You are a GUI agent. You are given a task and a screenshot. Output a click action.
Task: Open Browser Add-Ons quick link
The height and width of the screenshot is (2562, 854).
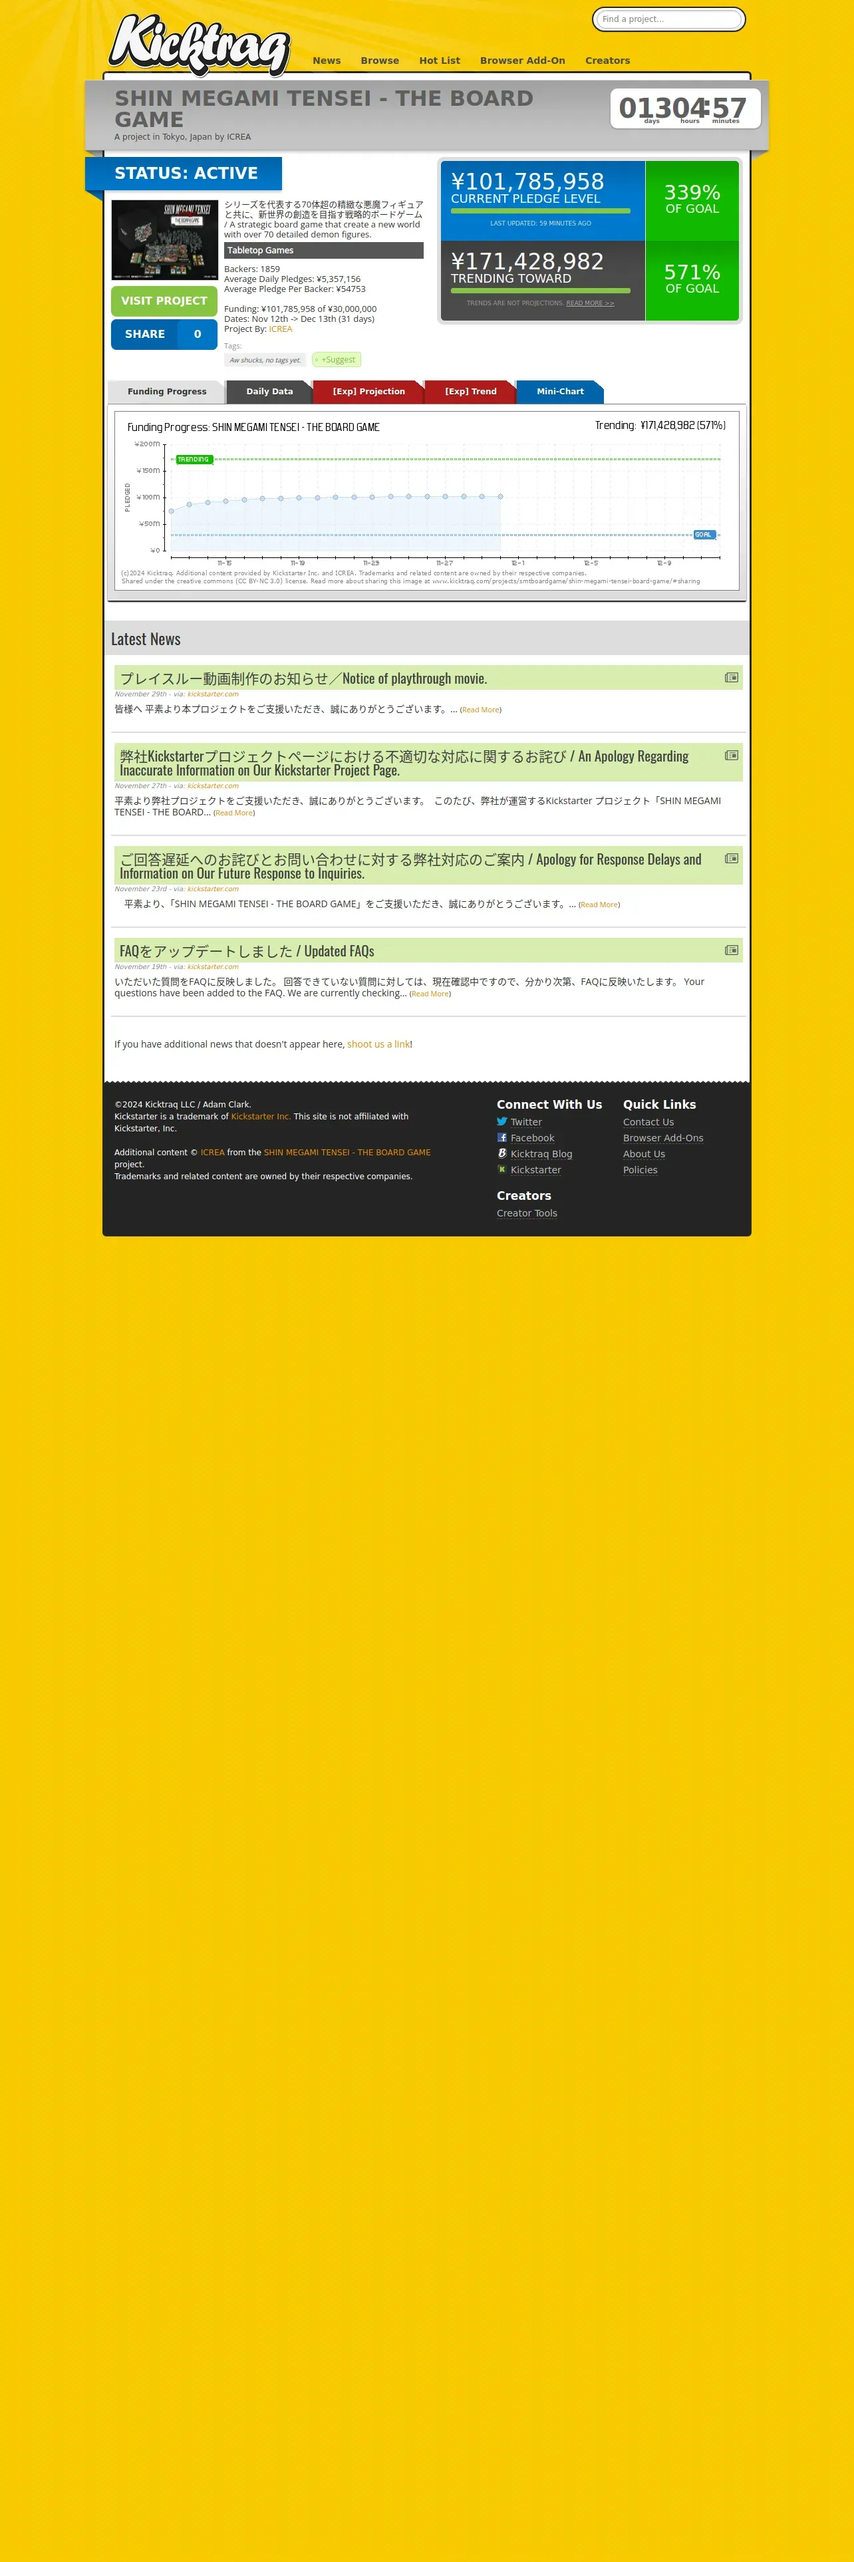pos(663,1138)
